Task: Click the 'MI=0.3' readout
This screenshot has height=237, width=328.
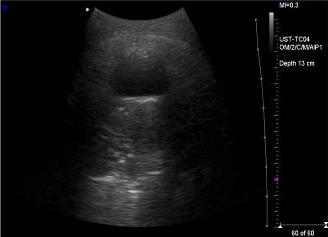Action: click(x=289, y=5)
